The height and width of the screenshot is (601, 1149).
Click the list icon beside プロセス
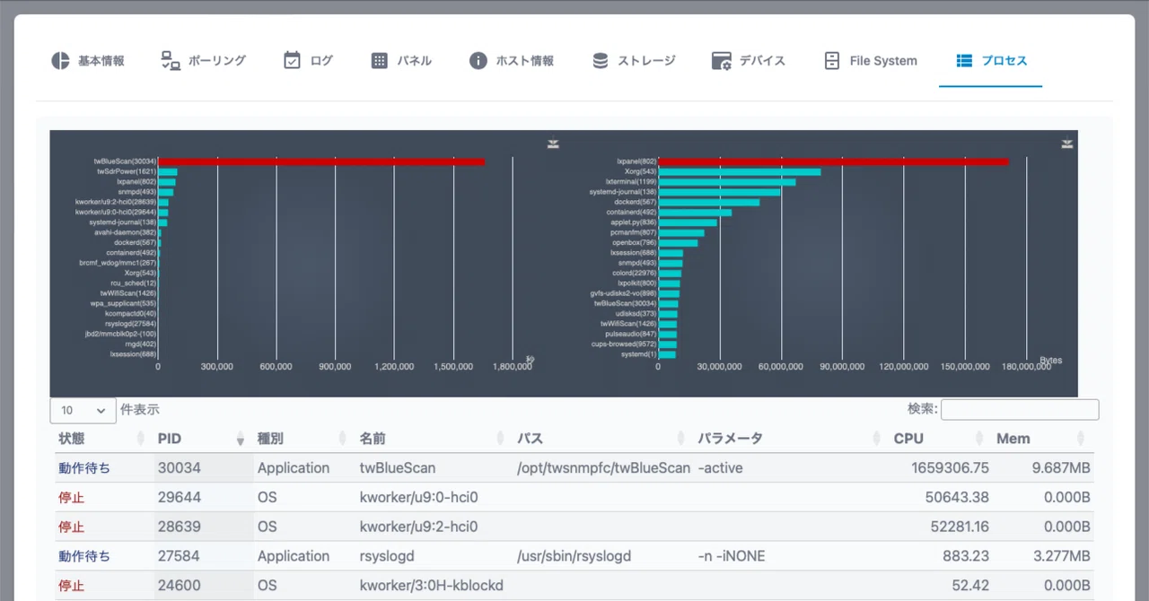click(964, 61)
